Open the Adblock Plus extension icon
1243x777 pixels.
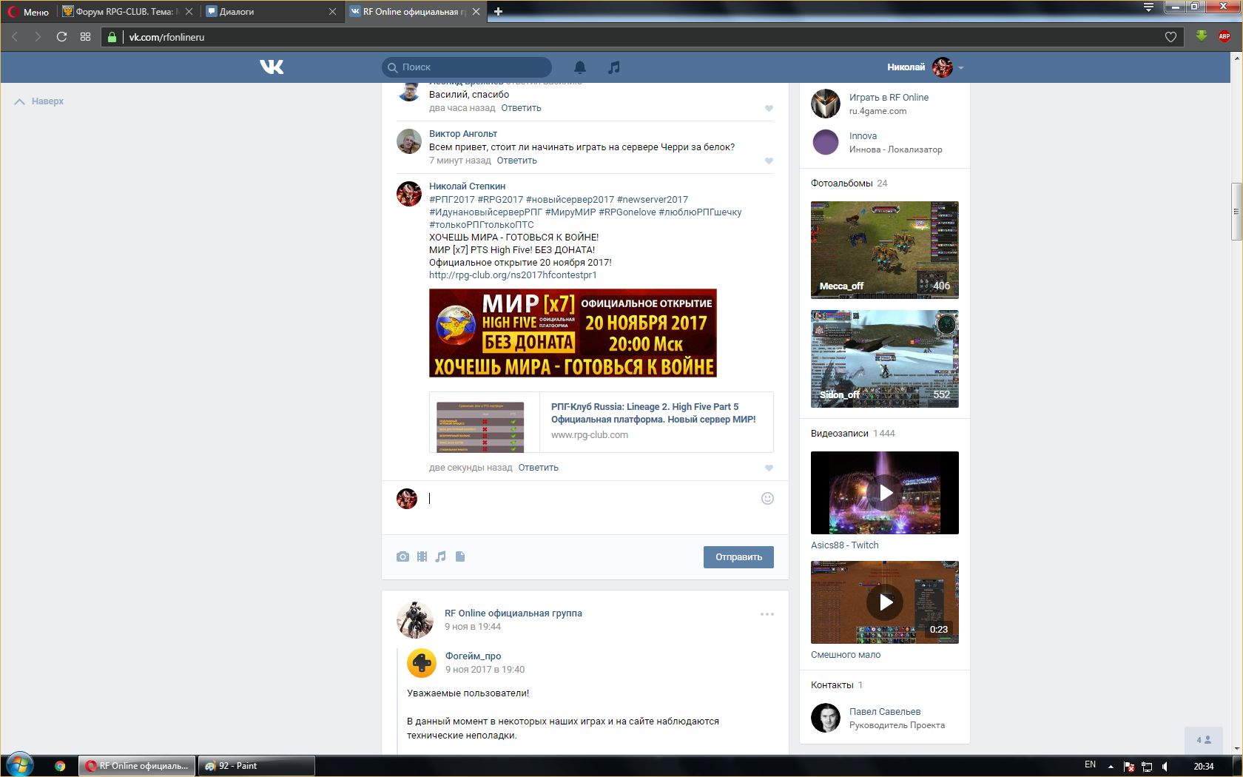tap(1225, 36)
